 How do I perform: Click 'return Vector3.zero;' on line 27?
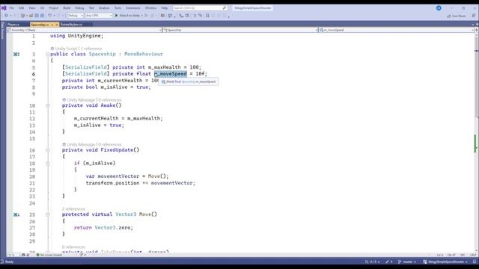(103, 227)
